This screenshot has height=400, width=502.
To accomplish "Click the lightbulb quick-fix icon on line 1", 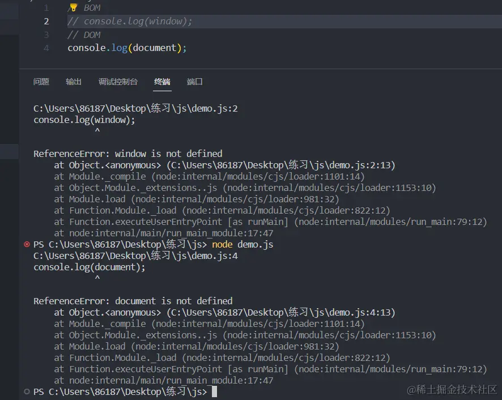I will click(73, 7).
